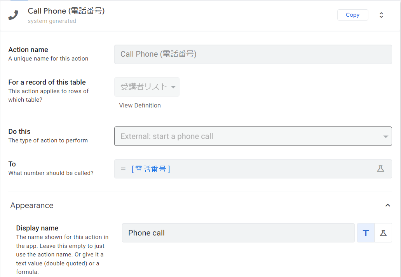Edit the Display name field showing Phone call

coord(238,233)
